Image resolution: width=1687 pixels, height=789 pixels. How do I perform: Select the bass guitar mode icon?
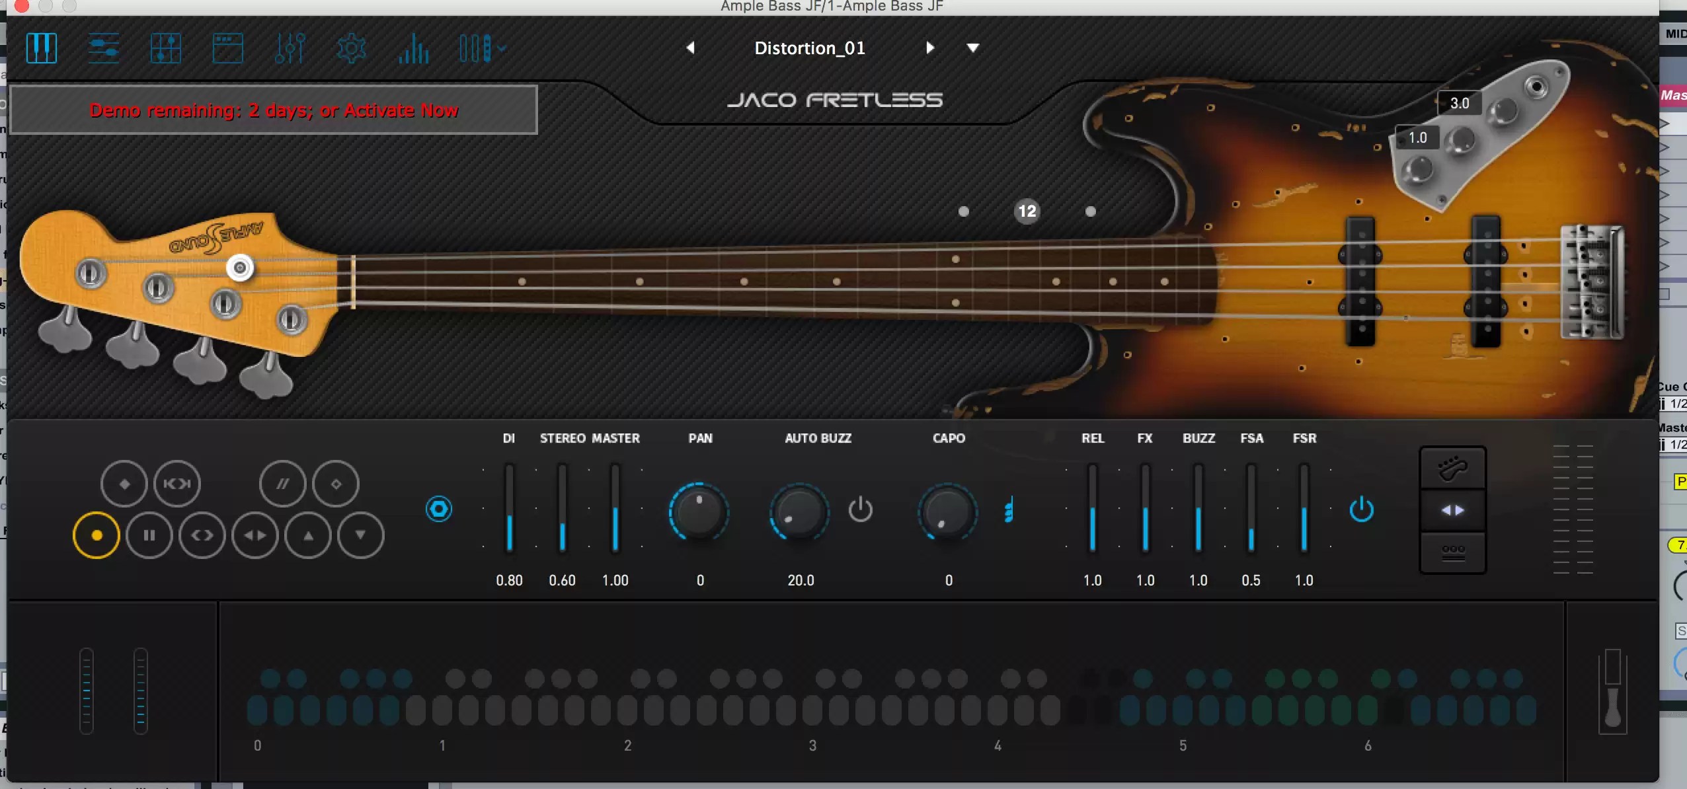click(x=1452, y=469)
